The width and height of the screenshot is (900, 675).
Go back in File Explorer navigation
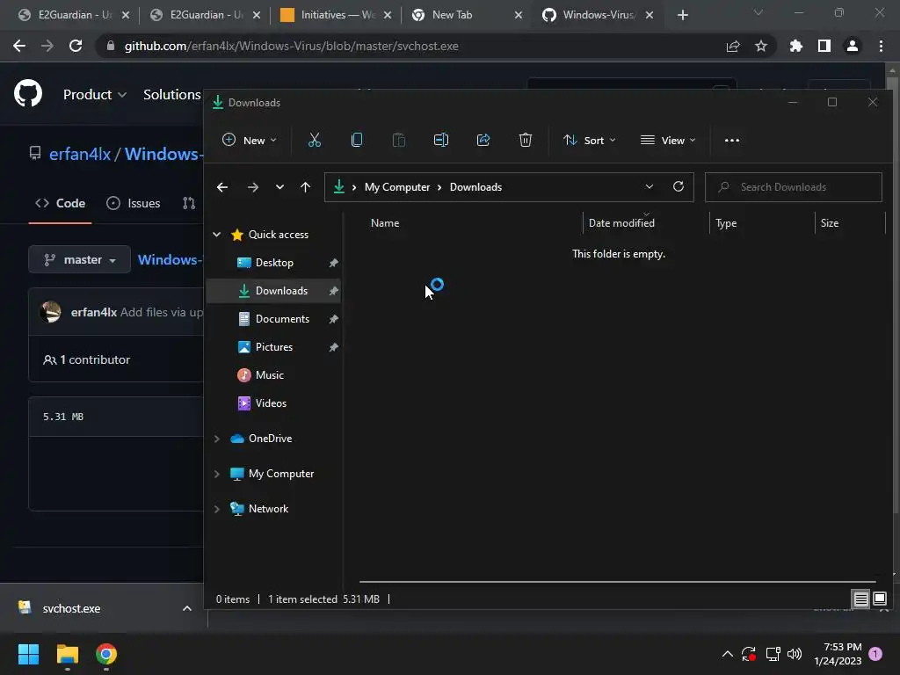[x=222, y=187]
